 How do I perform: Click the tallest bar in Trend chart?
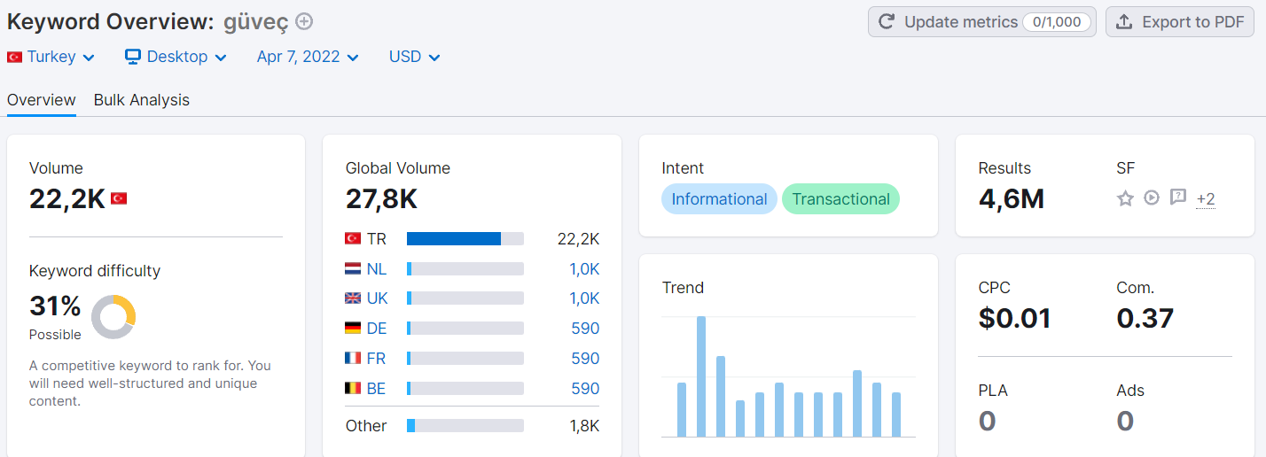[x=701, y=376]
